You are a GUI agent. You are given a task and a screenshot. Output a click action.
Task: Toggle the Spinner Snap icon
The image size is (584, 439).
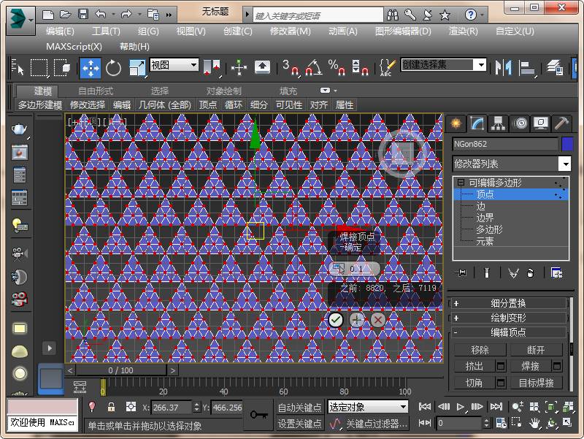pyautogui.click(x=360, y=68)
